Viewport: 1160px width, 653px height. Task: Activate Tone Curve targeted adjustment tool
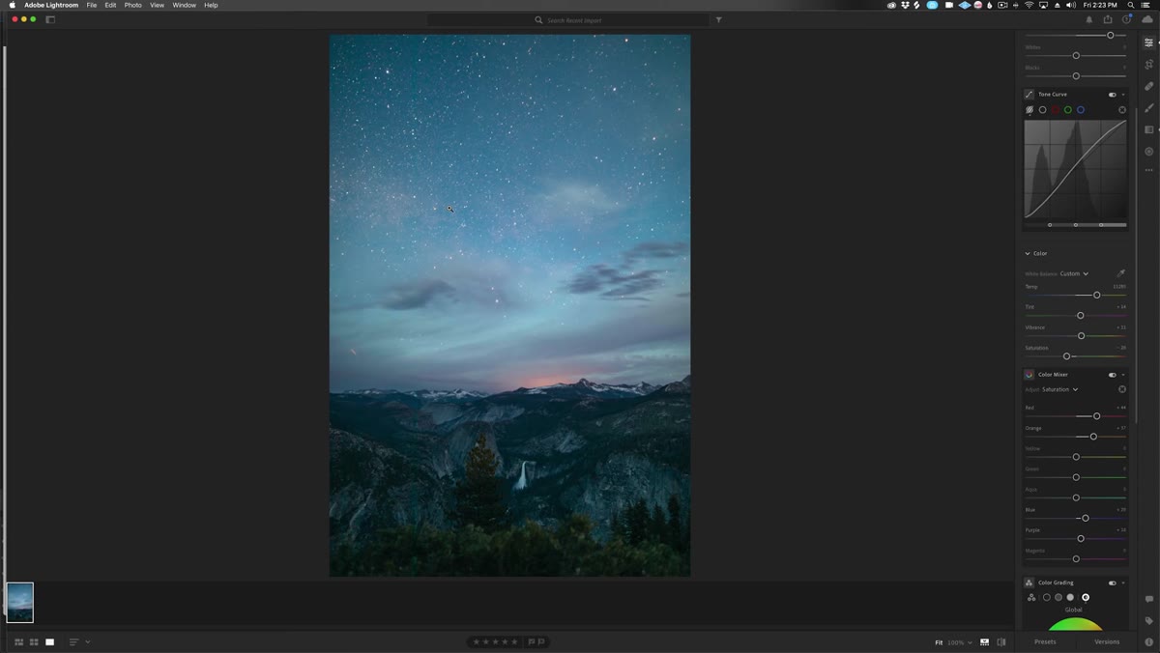coord(1122,110)
